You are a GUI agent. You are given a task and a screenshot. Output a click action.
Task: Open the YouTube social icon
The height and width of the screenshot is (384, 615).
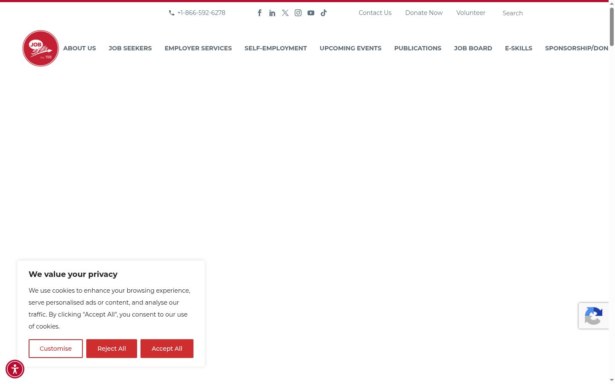pyautogui.click(x=311, y=13)
